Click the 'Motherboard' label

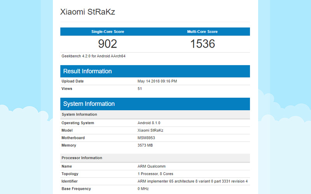73,138
